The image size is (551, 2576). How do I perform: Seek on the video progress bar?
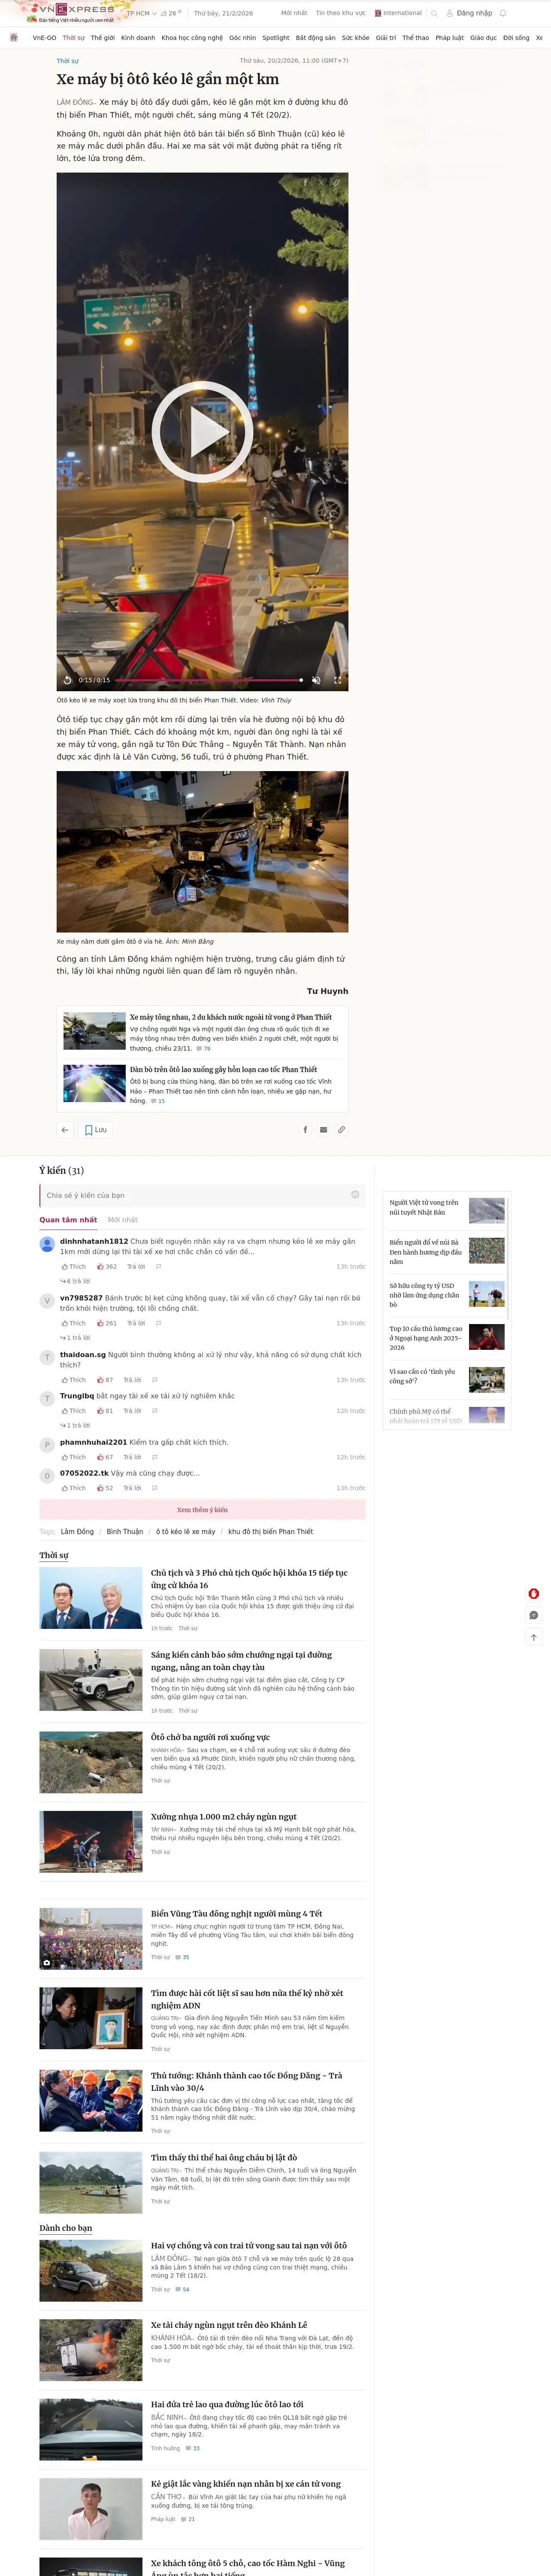coord(208,680)
